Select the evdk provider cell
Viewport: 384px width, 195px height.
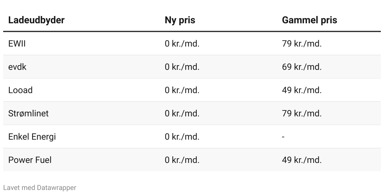coord(17,67)
